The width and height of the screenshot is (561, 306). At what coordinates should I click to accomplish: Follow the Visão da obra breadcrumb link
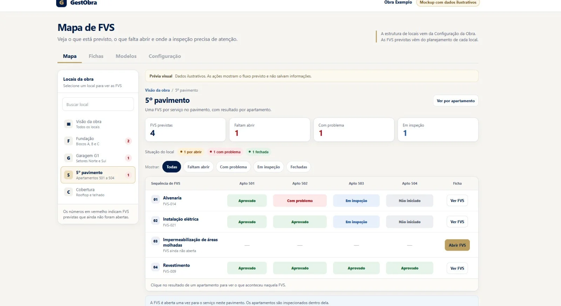pyautogui.click(x=157, y=90)
